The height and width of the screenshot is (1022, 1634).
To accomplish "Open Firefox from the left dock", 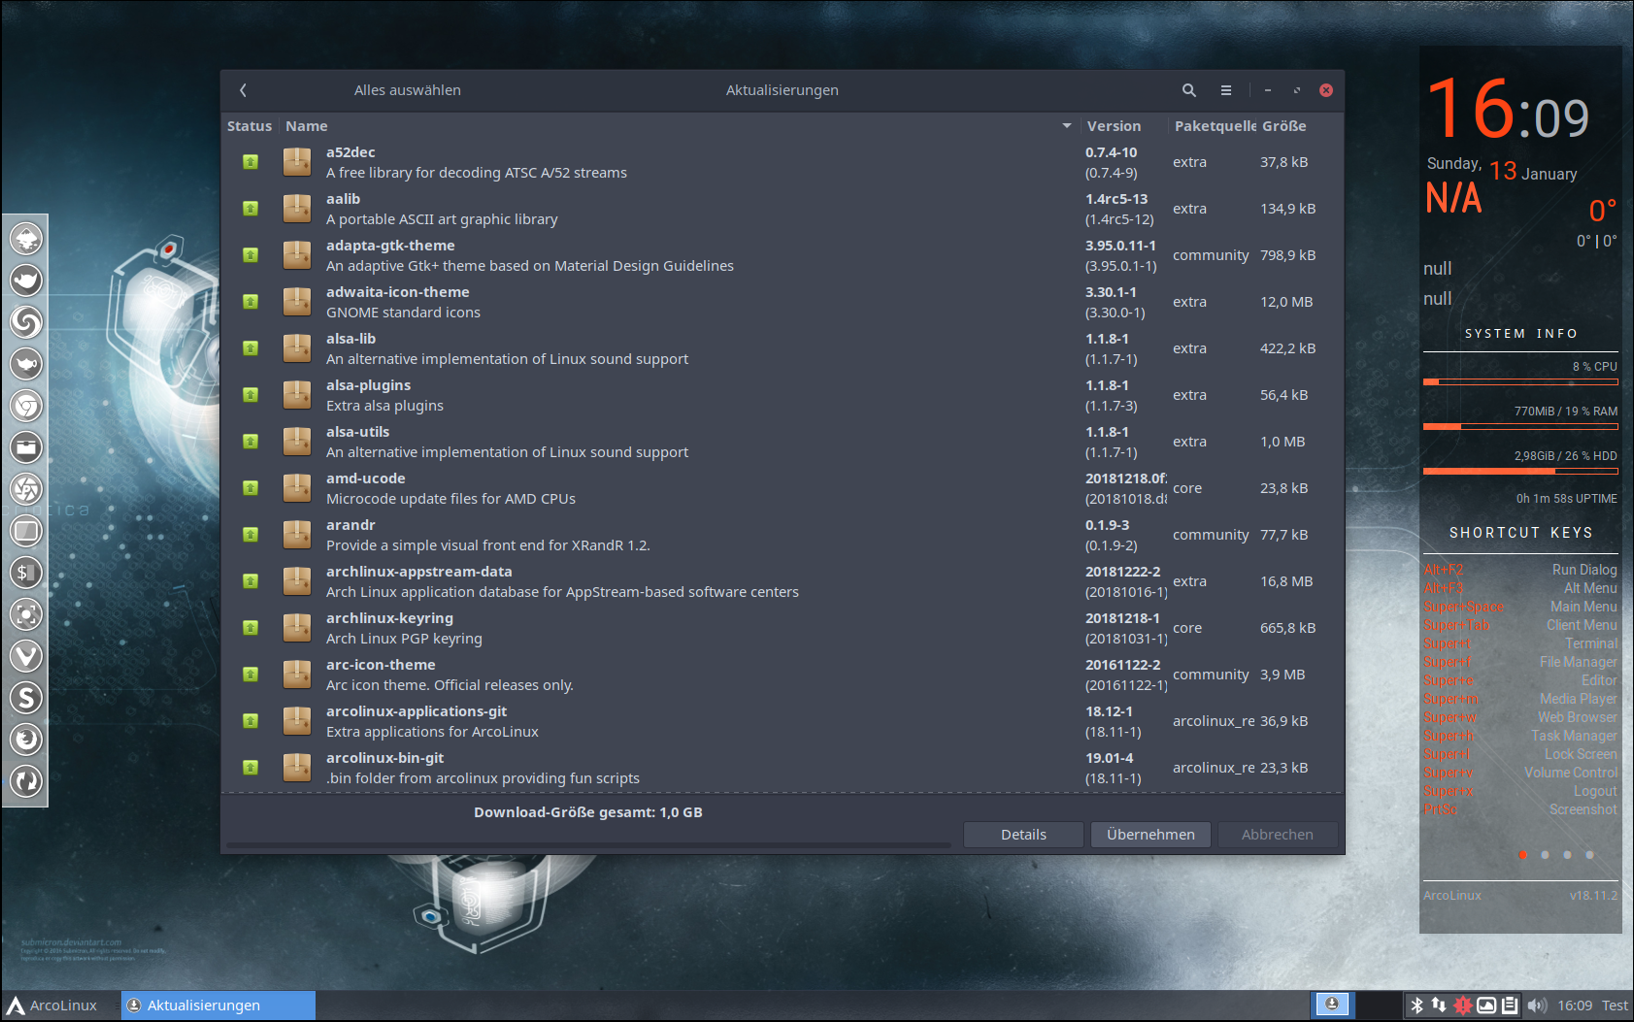I will coord(26,740).
